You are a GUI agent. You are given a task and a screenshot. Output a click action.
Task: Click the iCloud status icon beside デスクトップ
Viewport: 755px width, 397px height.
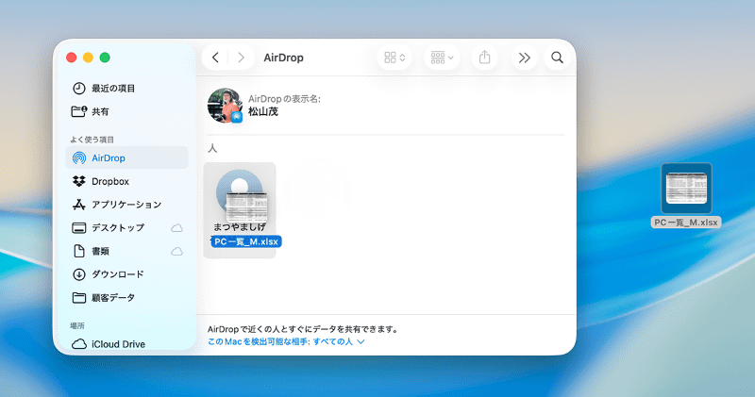click(176, 227)
